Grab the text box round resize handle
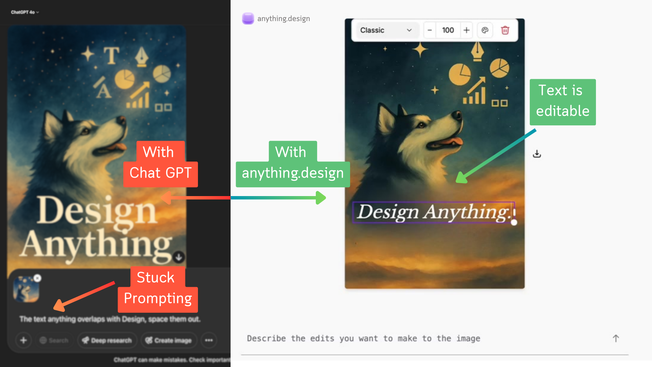This screenshot has width=652, height=367. click(x=514, y=222)
